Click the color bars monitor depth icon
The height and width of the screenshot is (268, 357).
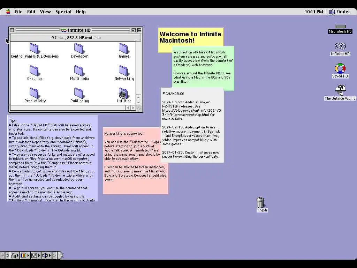click(23, 255)
